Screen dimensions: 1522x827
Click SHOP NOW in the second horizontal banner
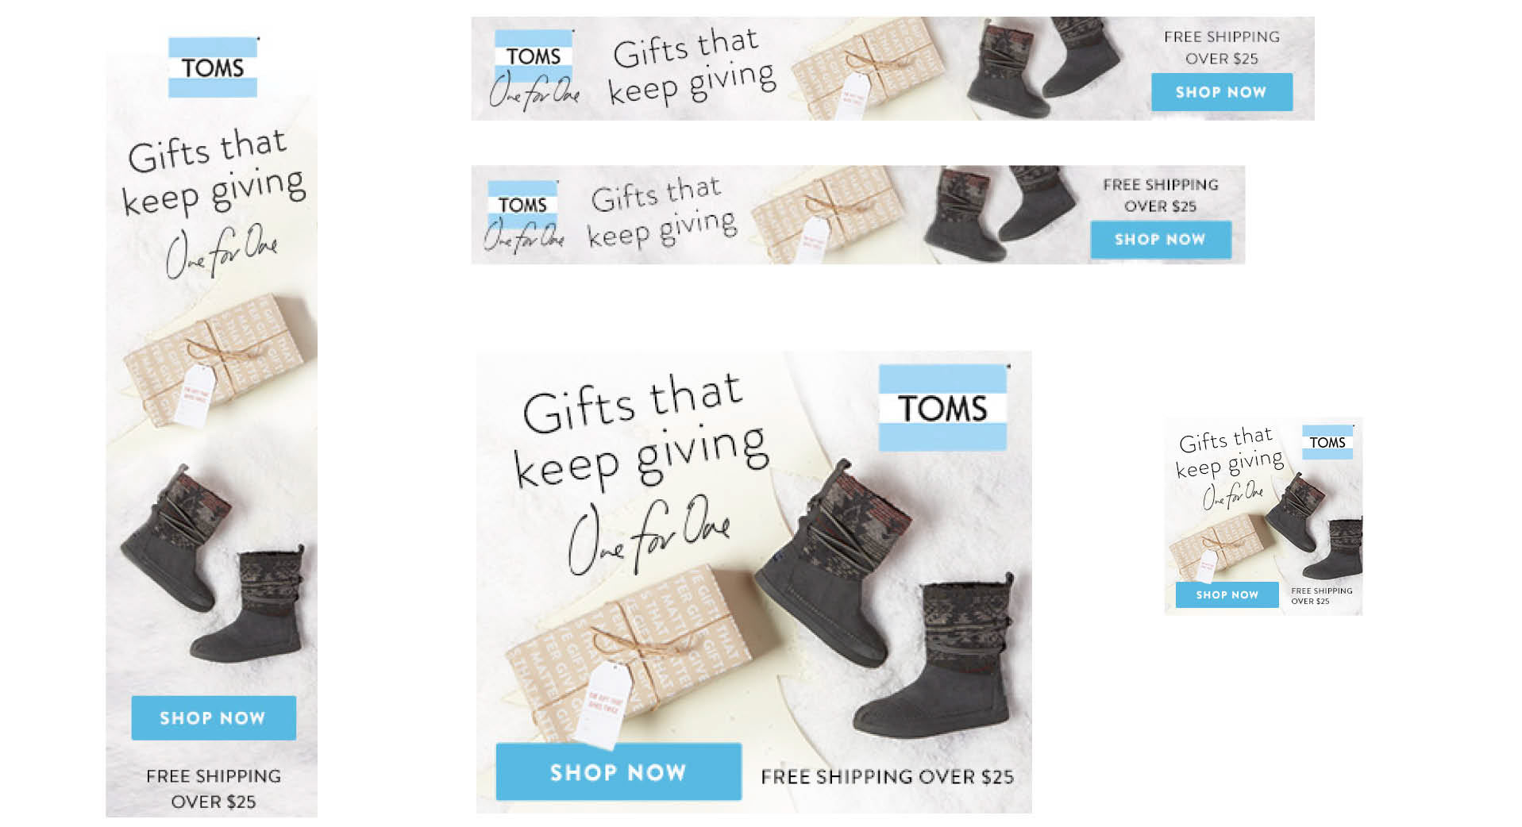click(x=1161, y=239)
